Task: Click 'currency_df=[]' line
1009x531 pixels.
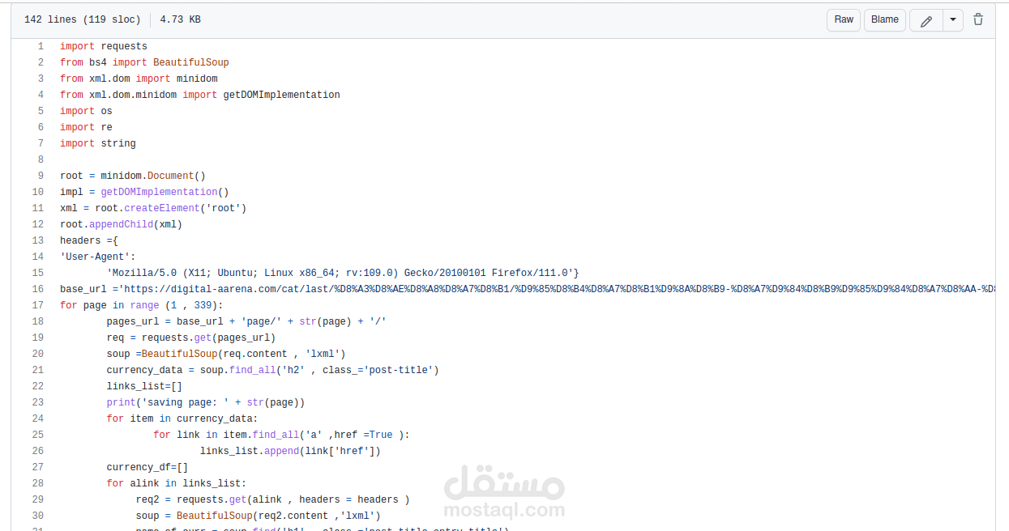Action: [x=148, y=467]
